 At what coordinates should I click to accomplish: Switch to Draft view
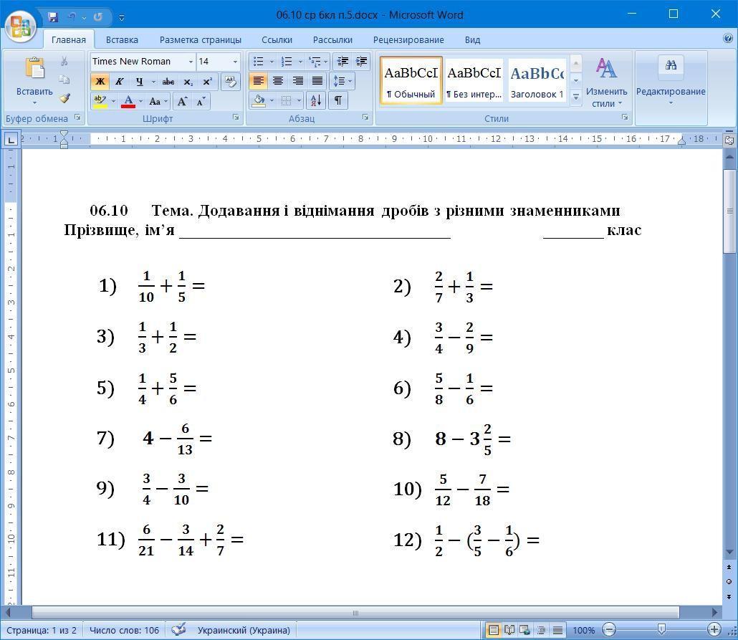point(557,630)
